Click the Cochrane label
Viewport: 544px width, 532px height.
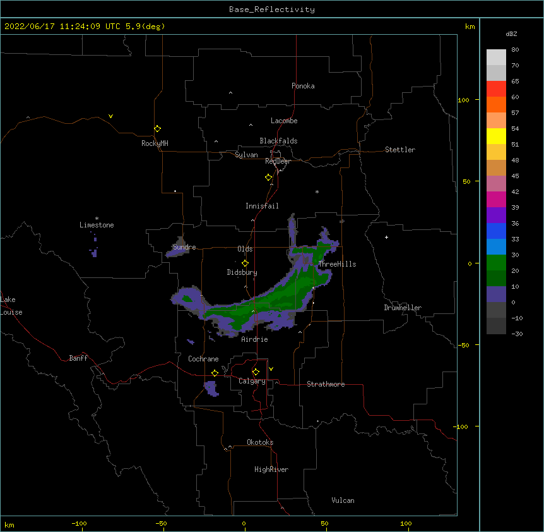pos(203,359)
